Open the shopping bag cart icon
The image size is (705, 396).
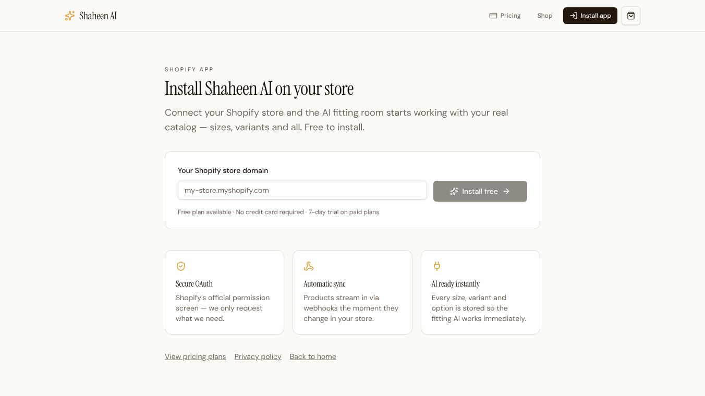pyautogui.click(x=631, y=16)
